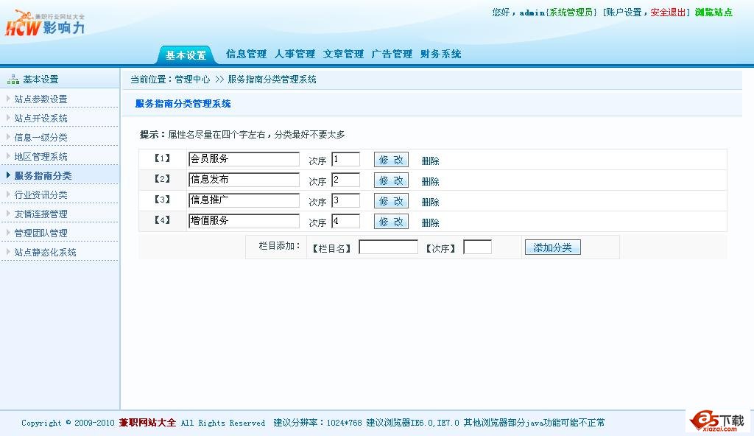This screenshot has width=754, height=436.
Task: Select 服务指南分类 in sidebar
Action: (43, 175)
